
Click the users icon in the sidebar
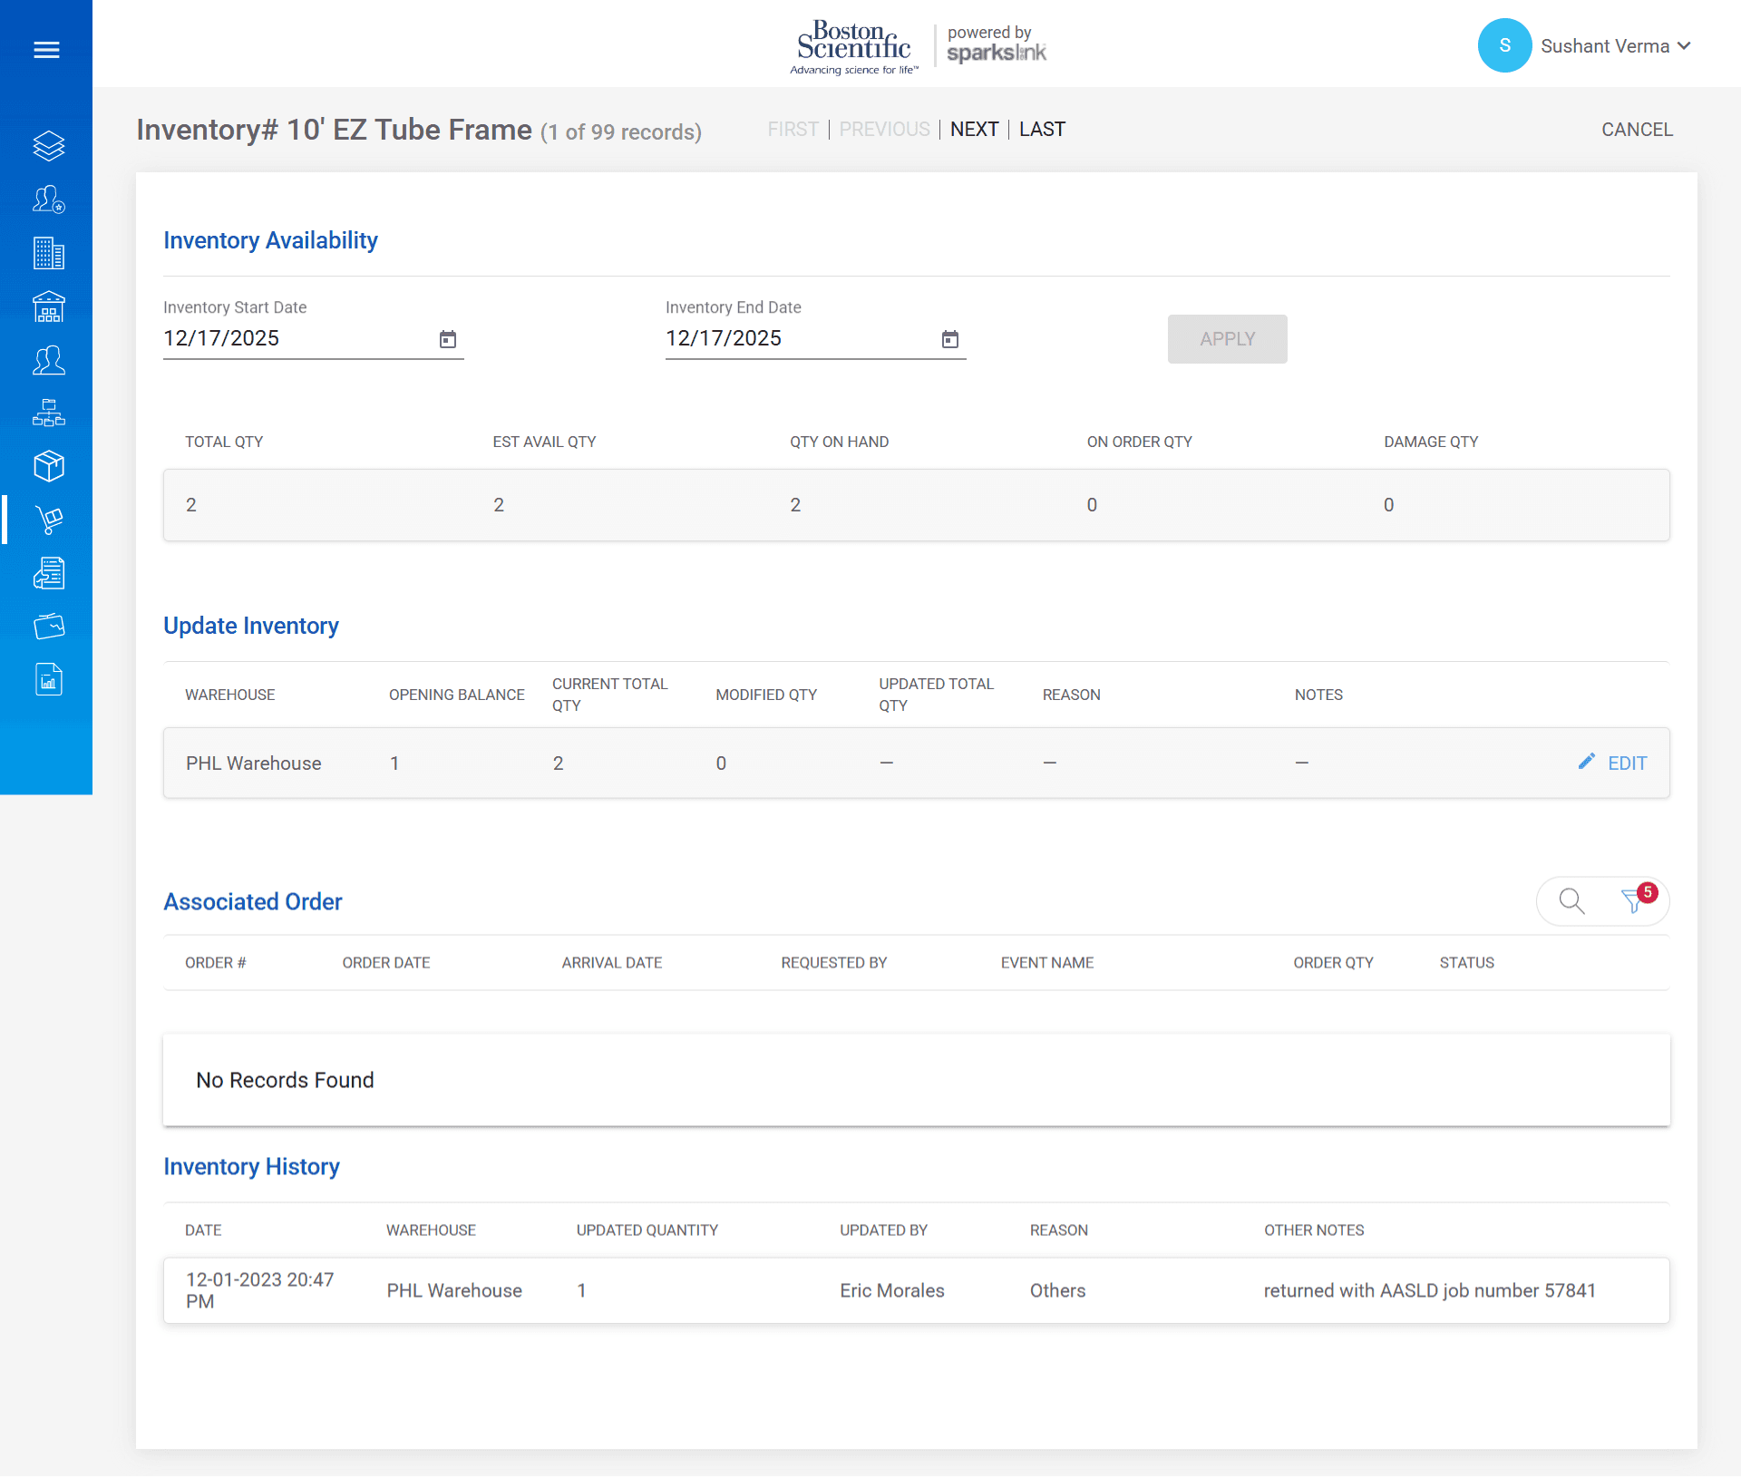(x=48, y=360)
